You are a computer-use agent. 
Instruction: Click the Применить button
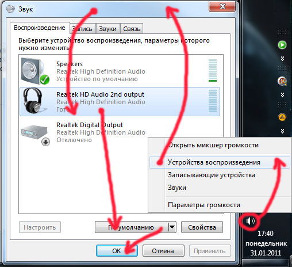[x=210, y=251]
